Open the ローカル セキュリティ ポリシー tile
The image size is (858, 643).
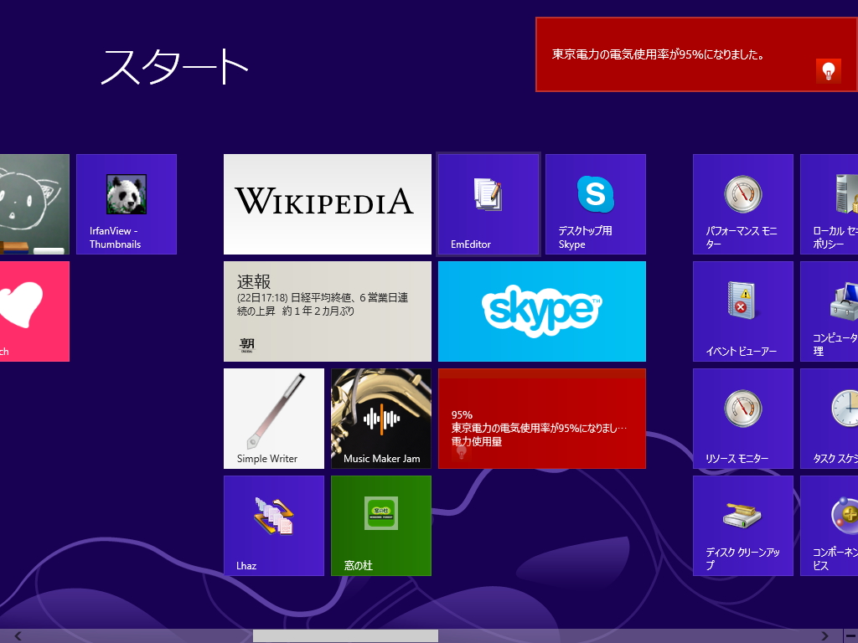pyautogui.click(x=829, y=204)
